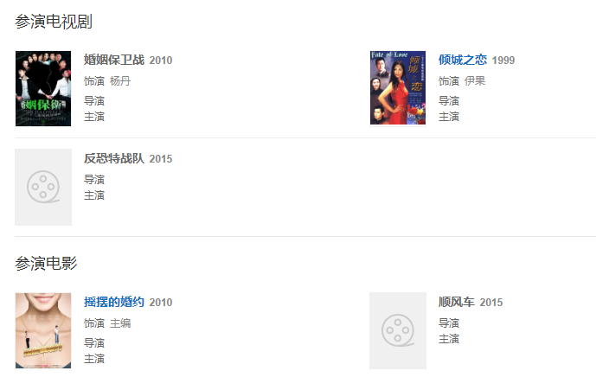Screen dimensions: 596x377
Task: Click year 2015 next to 顺风车
Action: pyautogui.click(x=491, y=303)
